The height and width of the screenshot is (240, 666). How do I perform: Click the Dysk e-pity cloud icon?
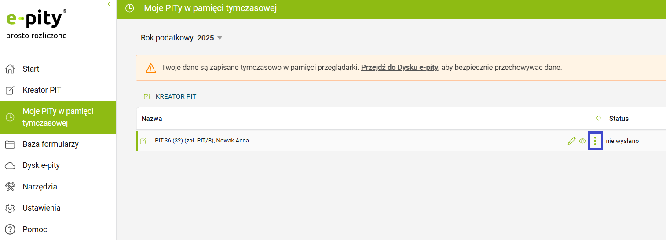point(10,166)
